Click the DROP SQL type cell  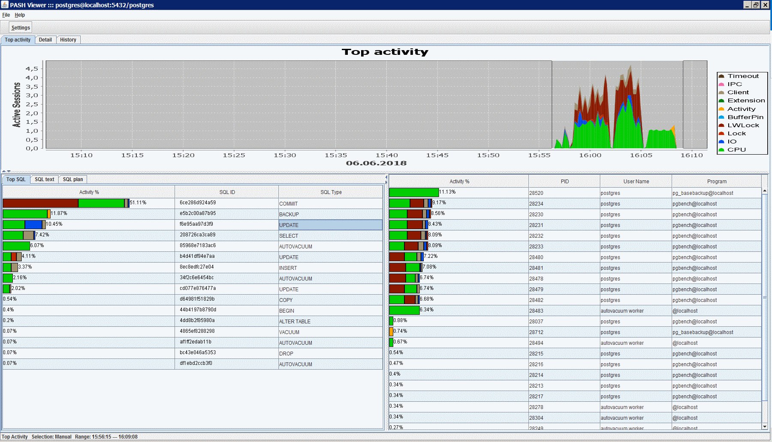pos(331,353)
